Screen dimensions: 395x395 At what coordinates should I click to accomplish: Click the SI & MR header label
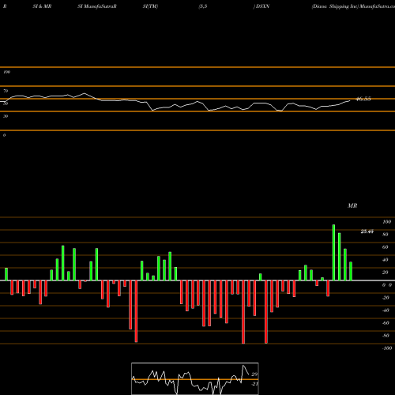click(42, 6)
